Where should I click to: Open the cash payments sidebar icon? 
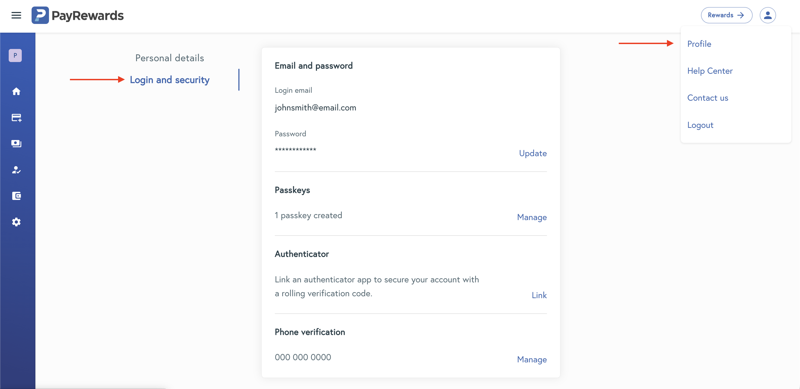tap(16, 143)
